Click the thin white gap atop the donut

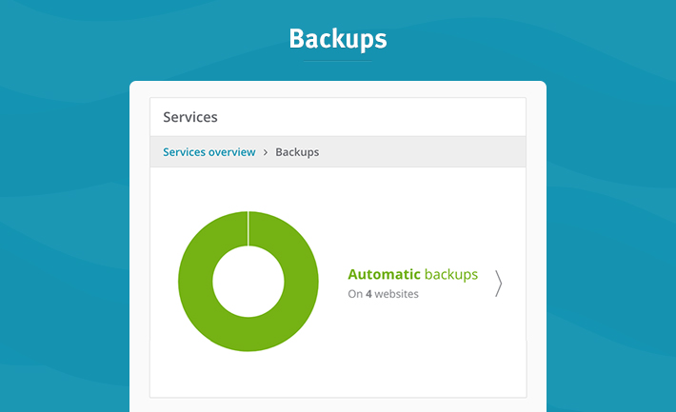[x=248, y=228]
